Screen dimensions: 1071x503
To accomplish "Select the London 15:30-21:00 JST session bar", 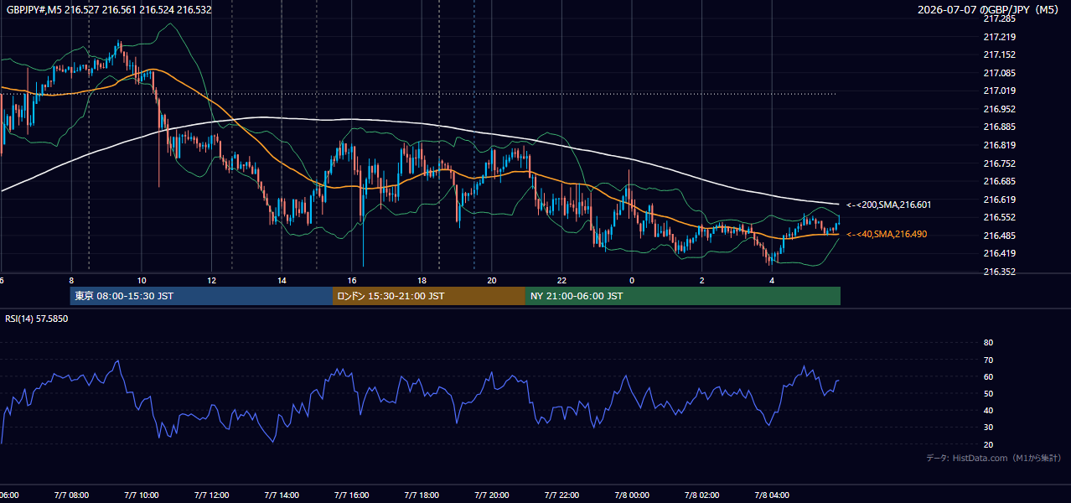I will (429, 296).
